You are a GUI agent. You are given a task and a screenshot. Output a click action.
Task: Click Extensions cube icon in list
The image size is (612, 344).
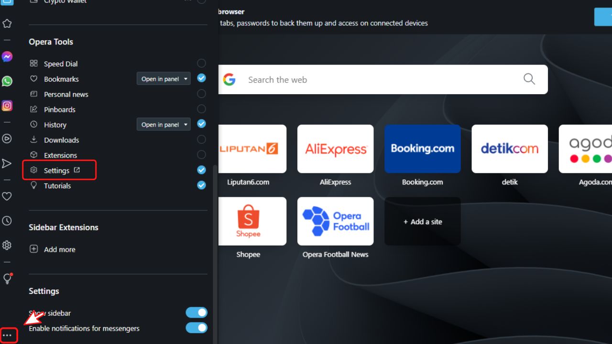[x=33, y=155]
